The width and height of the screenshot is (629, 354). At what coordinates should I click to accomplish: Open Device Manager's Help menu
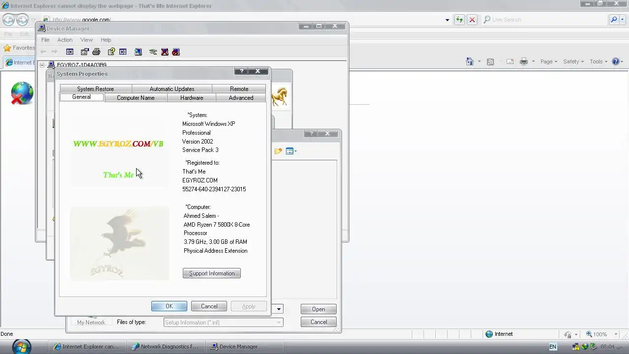pyautogui.click(x=106, y=40)
